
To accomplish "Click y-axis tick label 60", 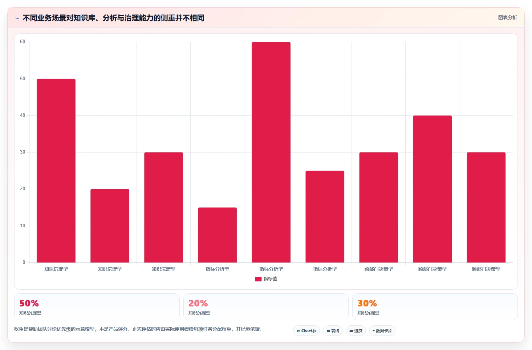I will point(23,42).
